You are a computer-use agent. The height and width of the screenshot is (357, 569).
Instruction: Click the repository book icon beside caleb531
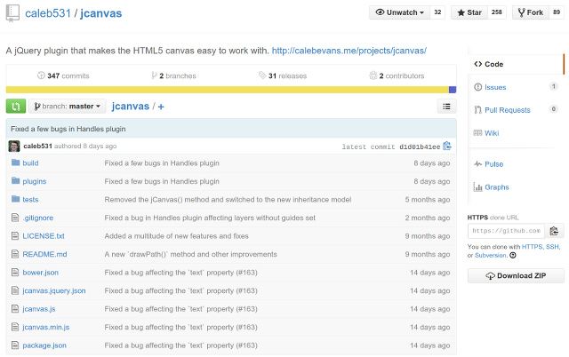12,13
